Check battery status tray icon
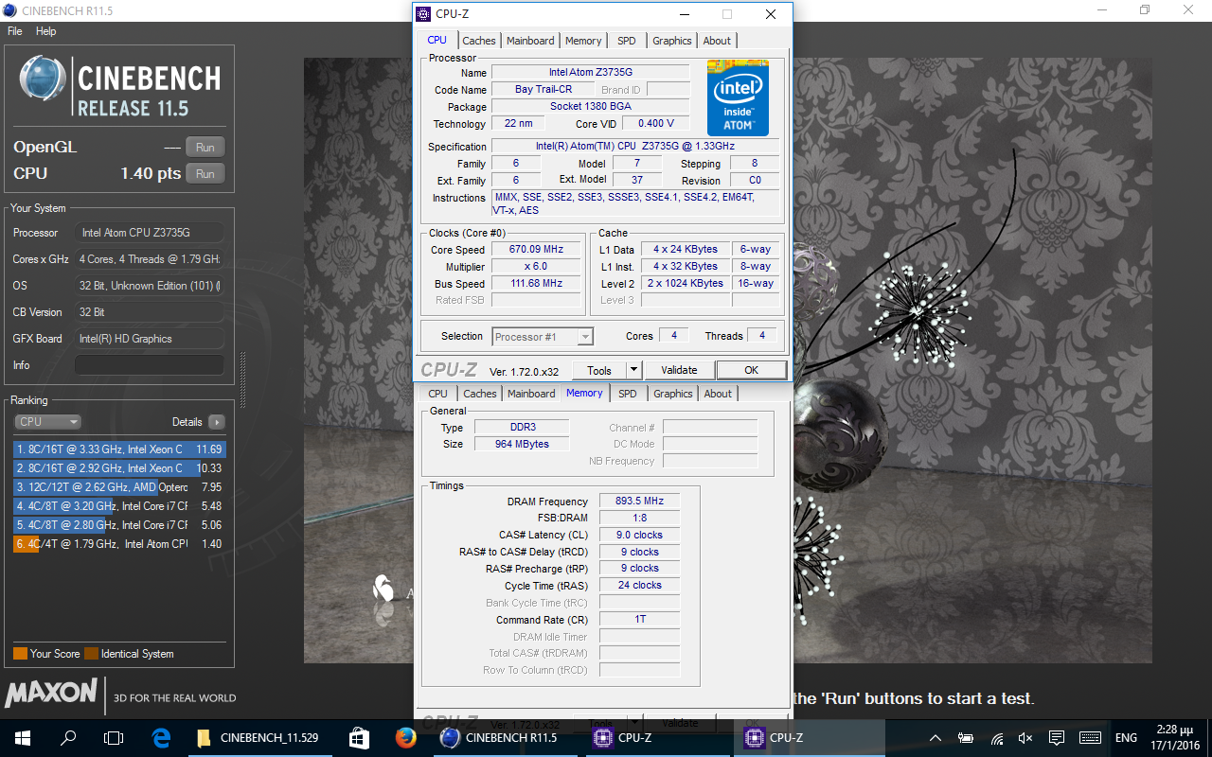1212x757 pixels. coord(966,738)
